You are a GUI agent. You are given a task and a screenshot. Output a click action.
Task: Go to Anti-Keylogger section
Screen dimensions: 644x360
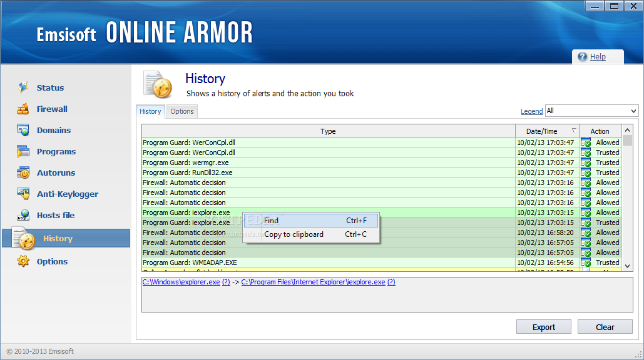tap(68, 194)
